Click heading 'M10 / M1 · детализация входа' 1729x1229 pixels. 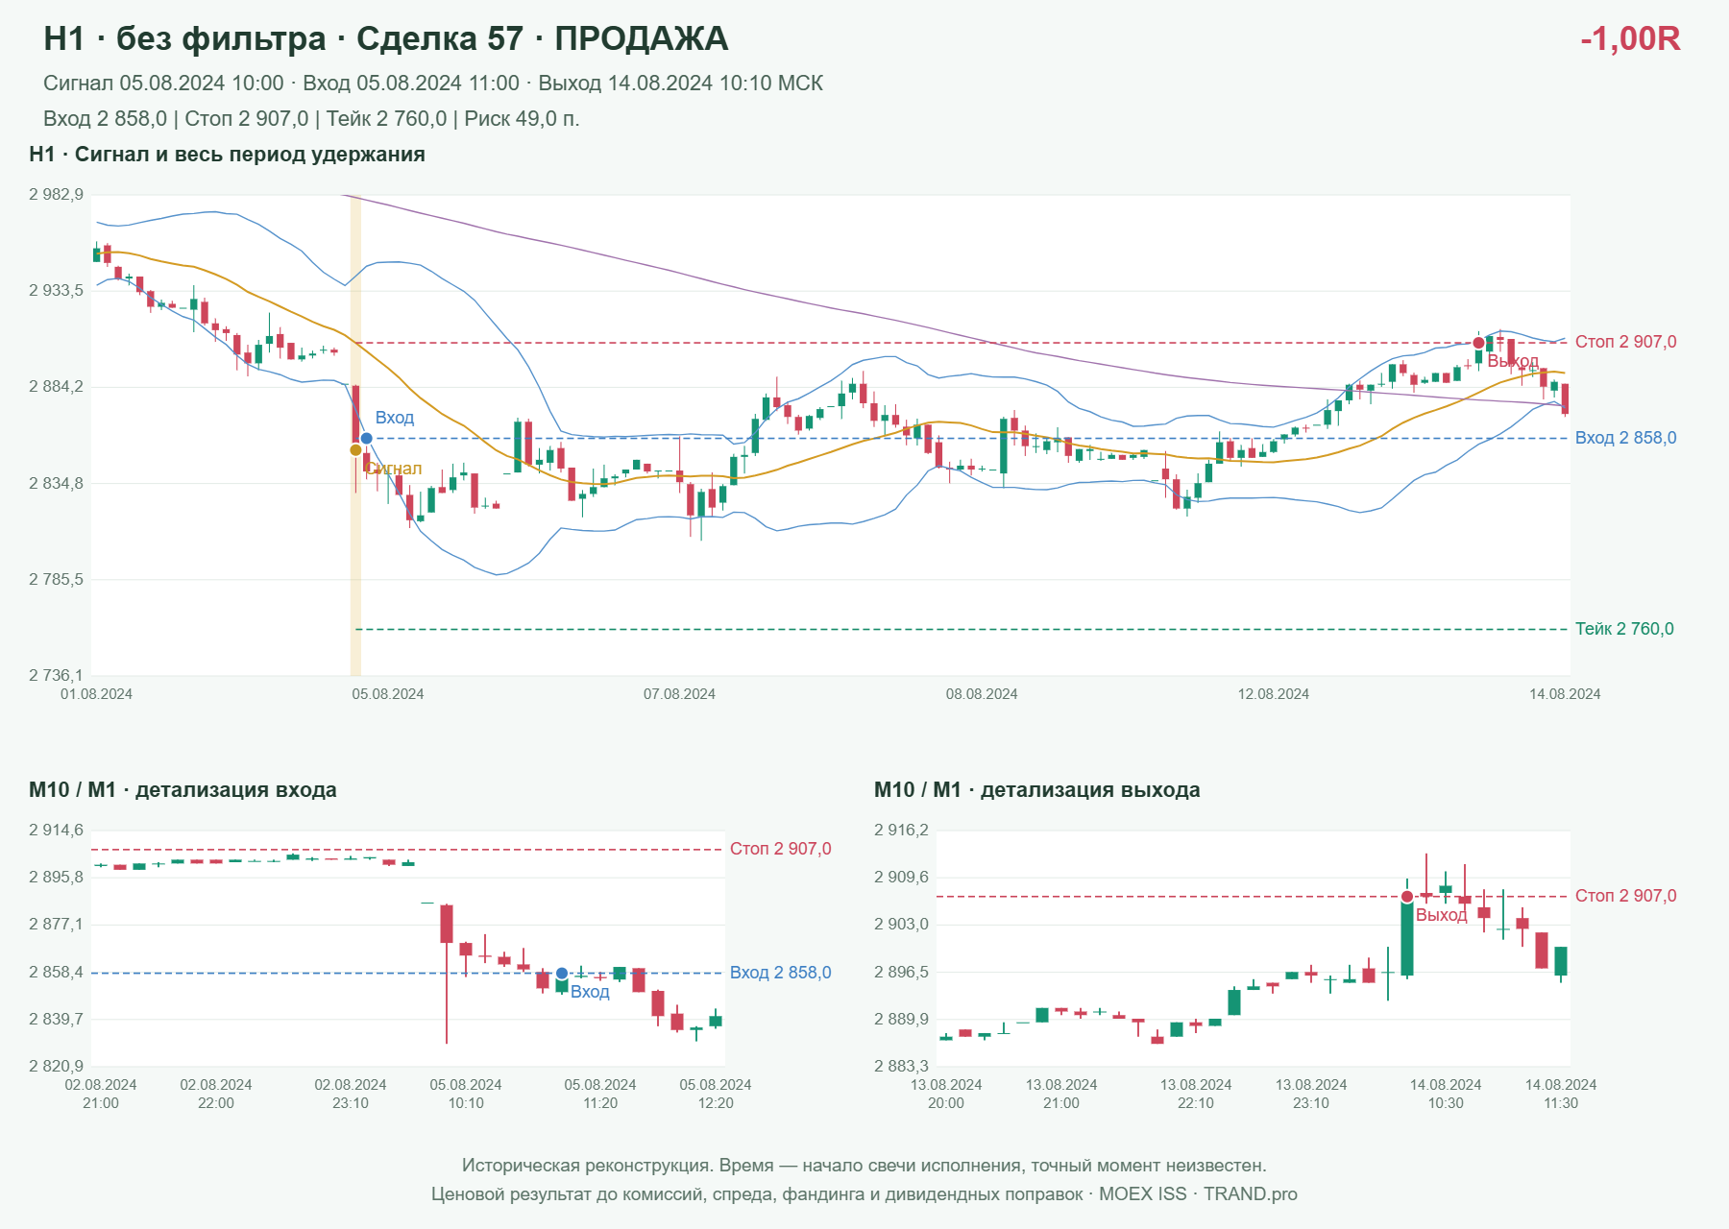coord(183,790)
